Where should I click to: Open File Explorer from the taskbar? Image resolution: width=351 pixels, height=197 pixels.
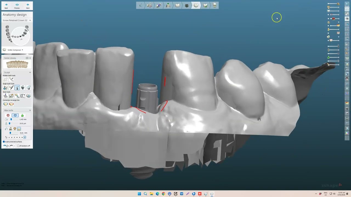point(151,194)
